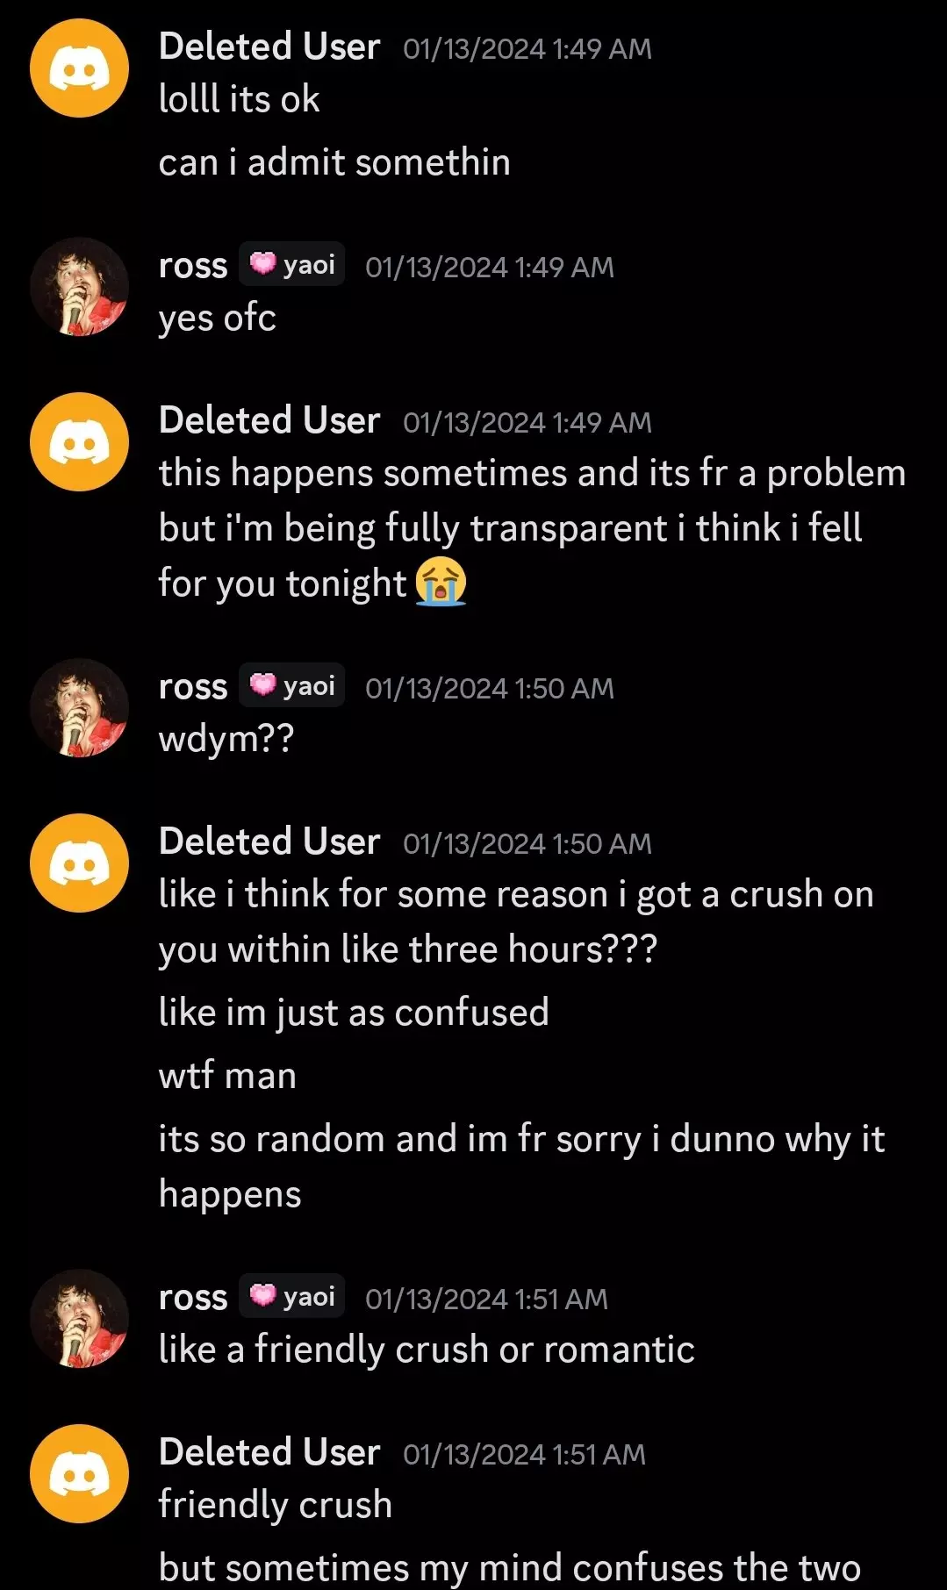Viewport: 947px width, 1590px height.
Task: Click the "like im just as confused" message
Action: pos(354,1013)
